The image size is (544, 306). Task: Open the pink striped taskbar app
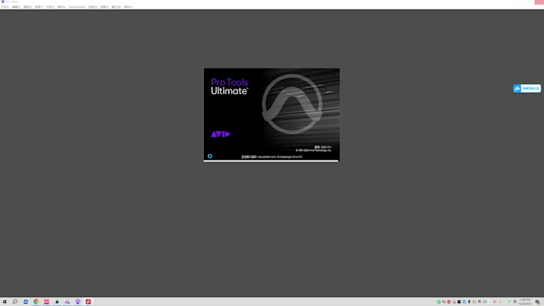pos(46,302)
